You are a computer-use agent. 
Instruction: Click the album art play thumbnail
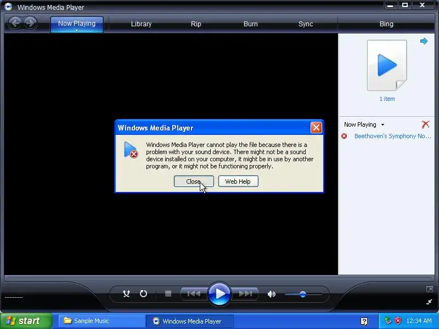coord(387,65)
